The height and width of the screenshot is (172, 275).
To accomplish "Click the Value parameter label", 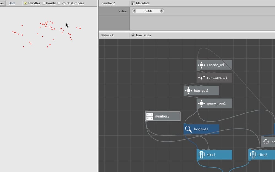I will [x=122, y=11].
